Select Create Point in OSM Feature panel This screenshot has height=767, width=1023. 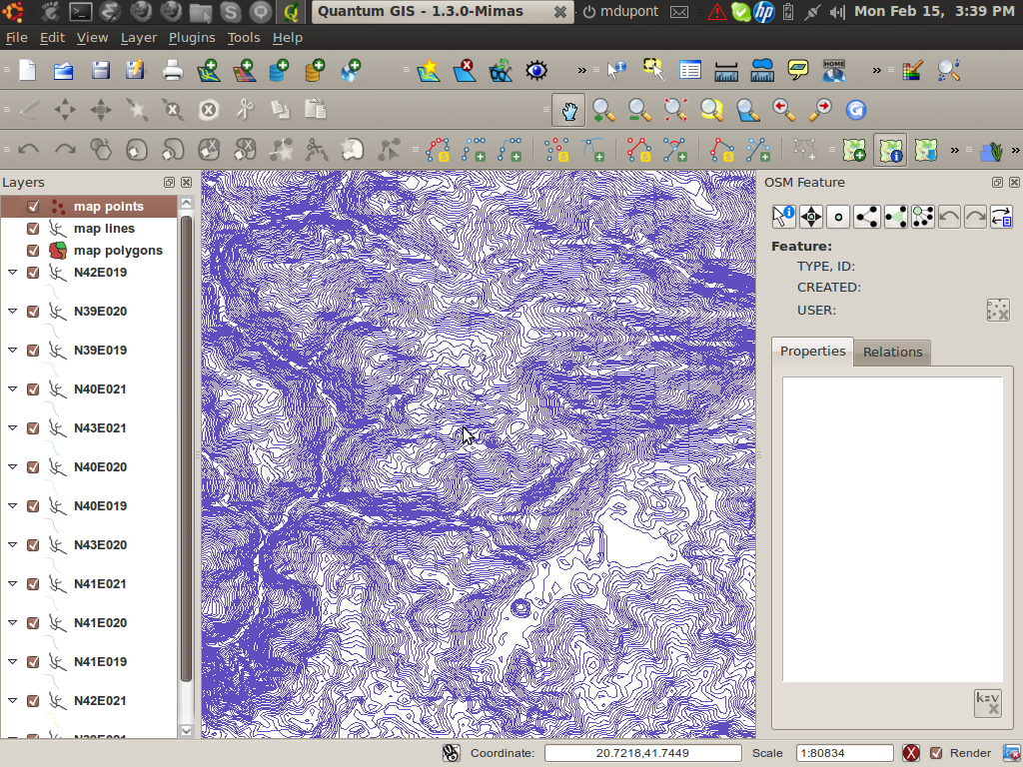[x=838, y=217]
